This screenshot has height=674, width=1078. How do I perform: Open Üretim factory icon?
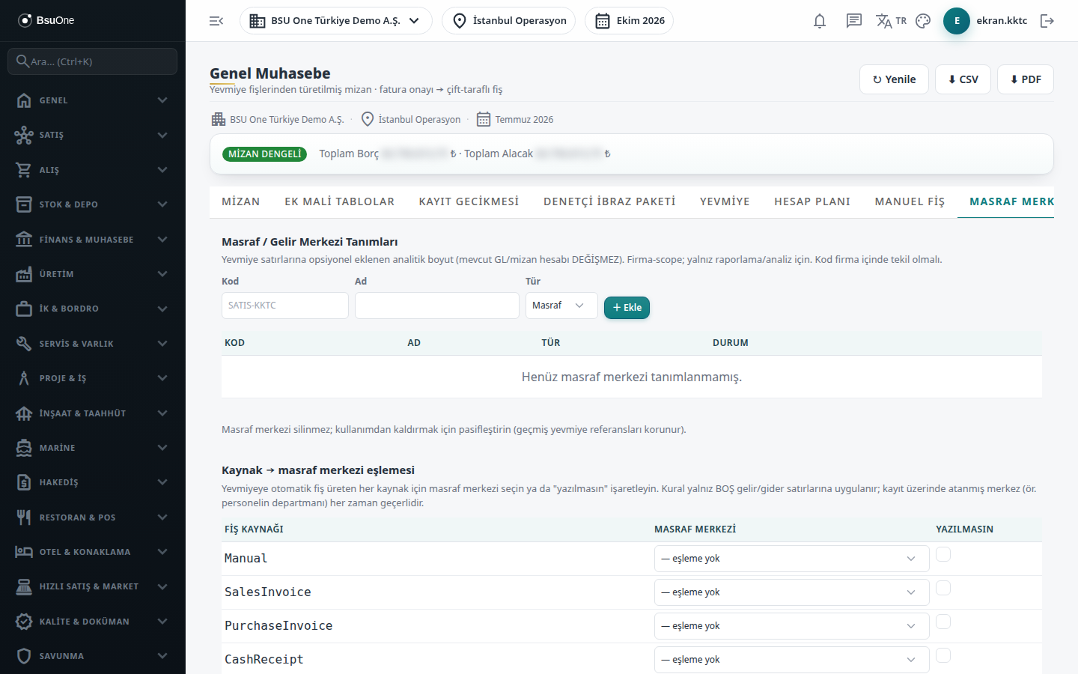click(24, 274)
